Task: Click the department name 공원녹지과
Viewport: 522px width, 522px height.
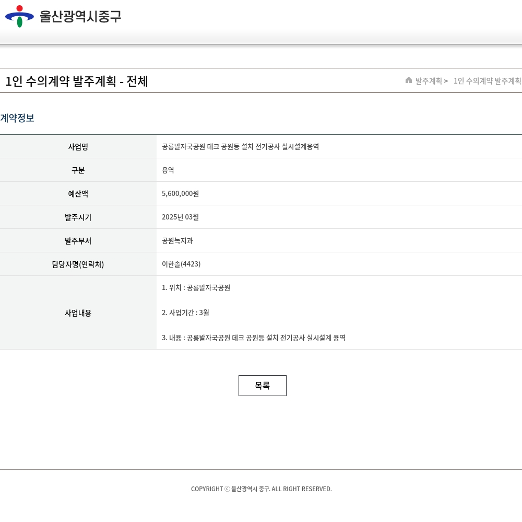Action: point(177,241)
